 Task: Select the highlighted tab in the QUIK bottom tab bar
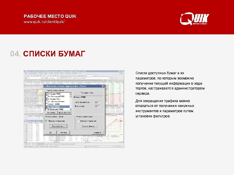(40, 144)
